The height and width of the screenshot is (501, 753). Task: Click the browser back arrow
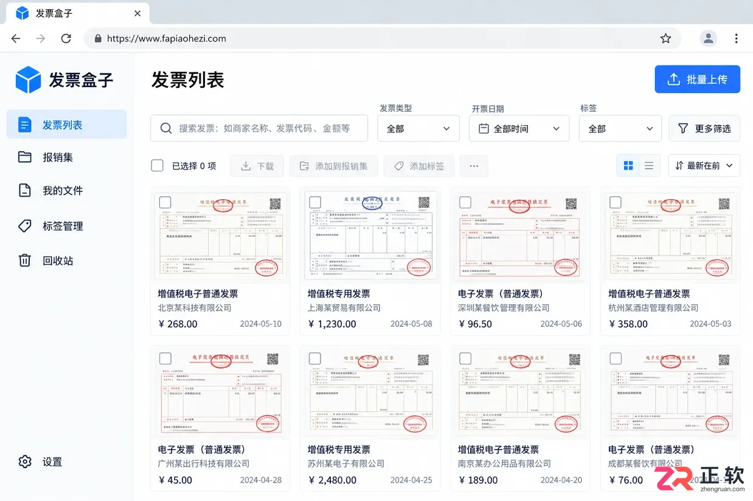pos(16,38)
